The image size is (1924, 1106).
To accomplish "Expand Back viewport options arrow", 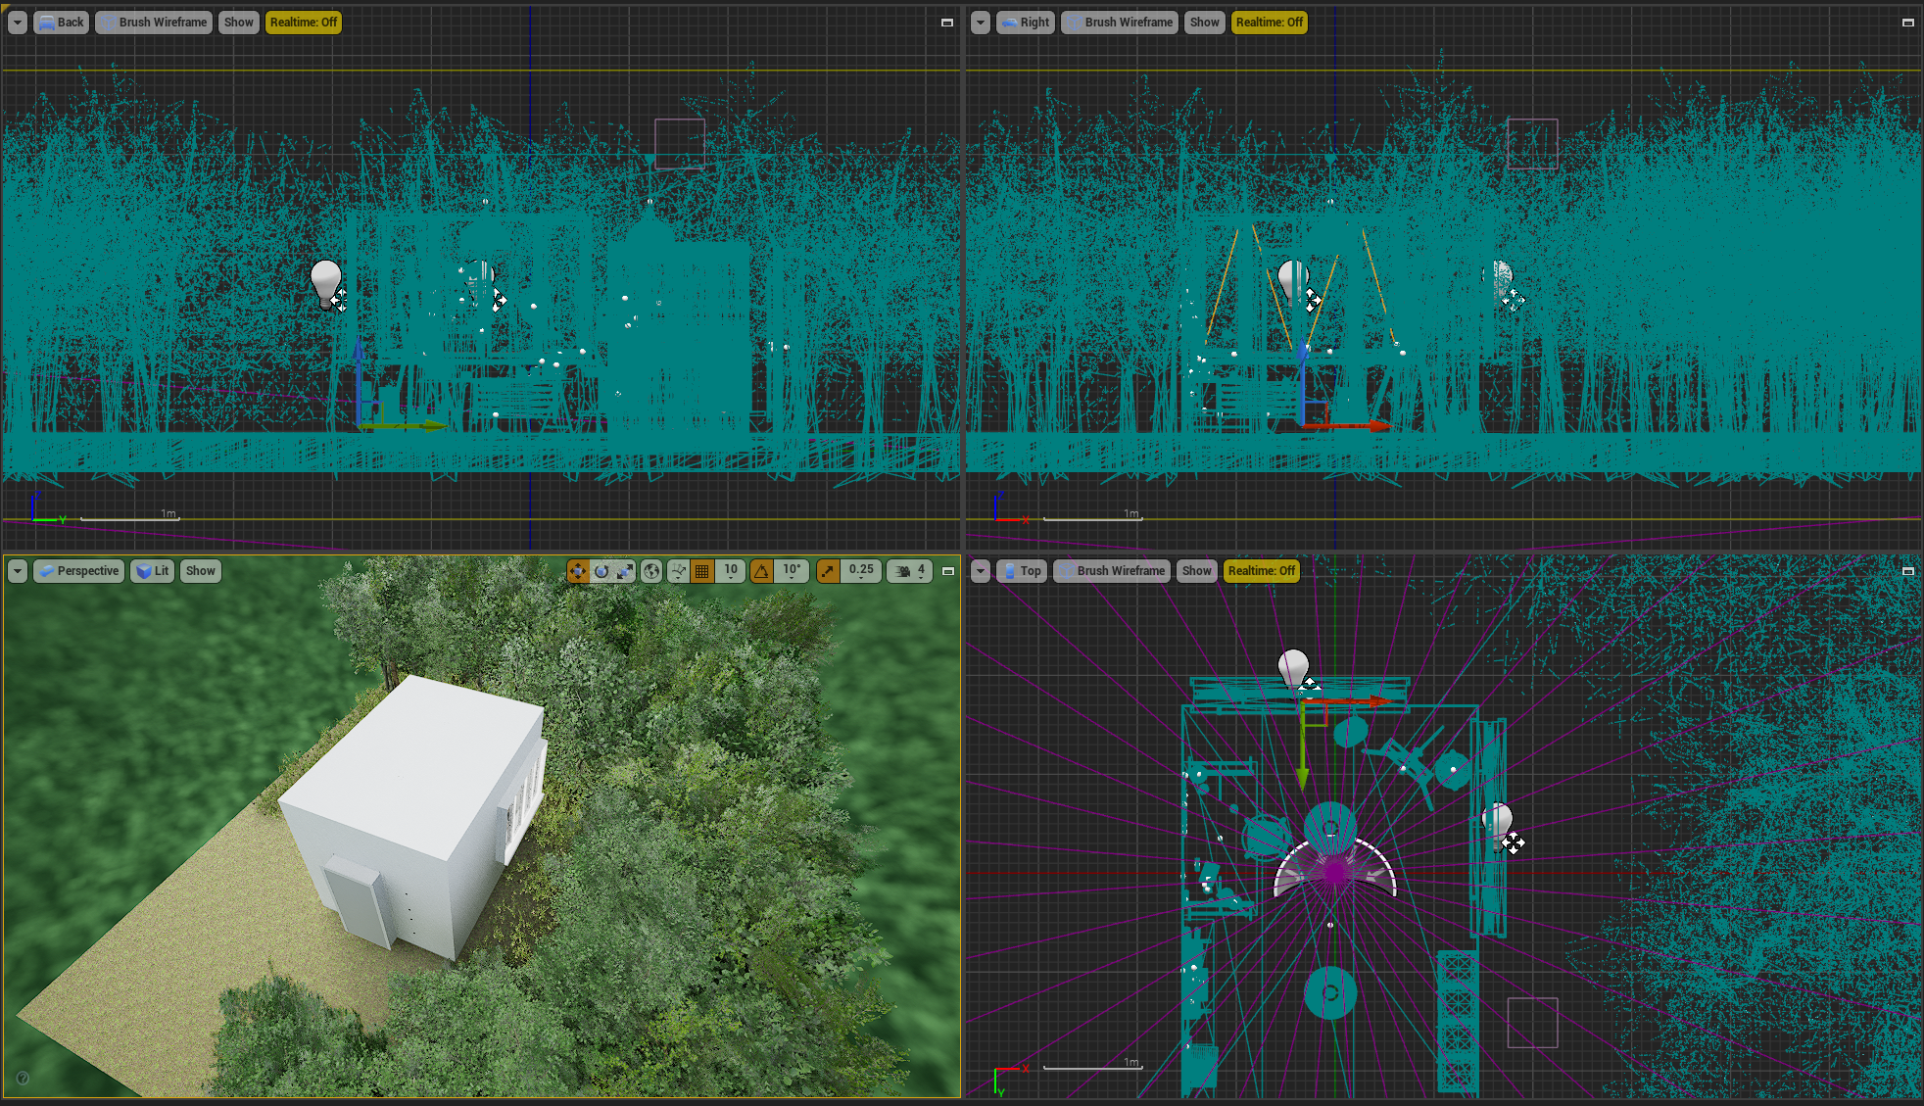I will tap(18, 23).
